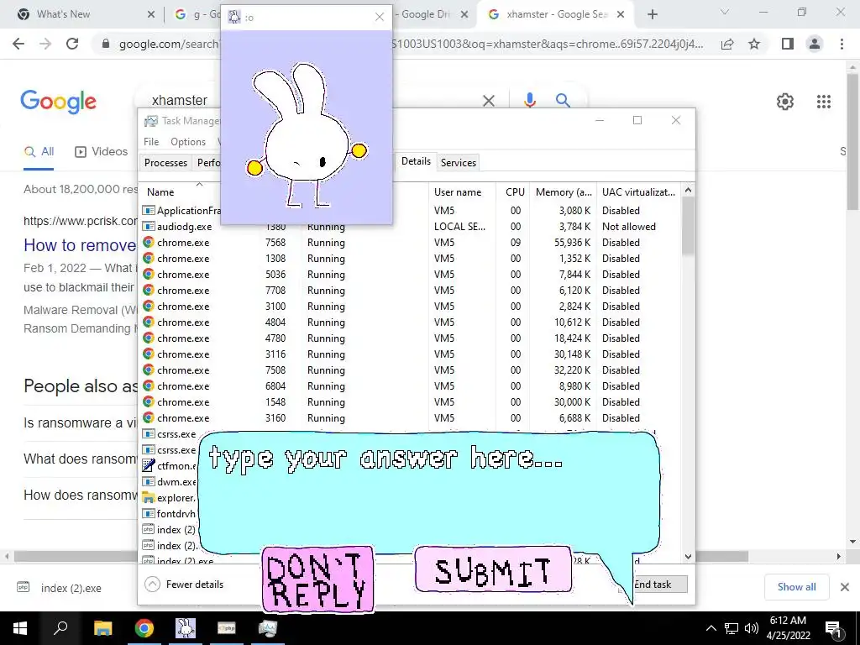Click the Chrome icon for PID 6804
Viewport: 860px width, 645px height.
148,385
